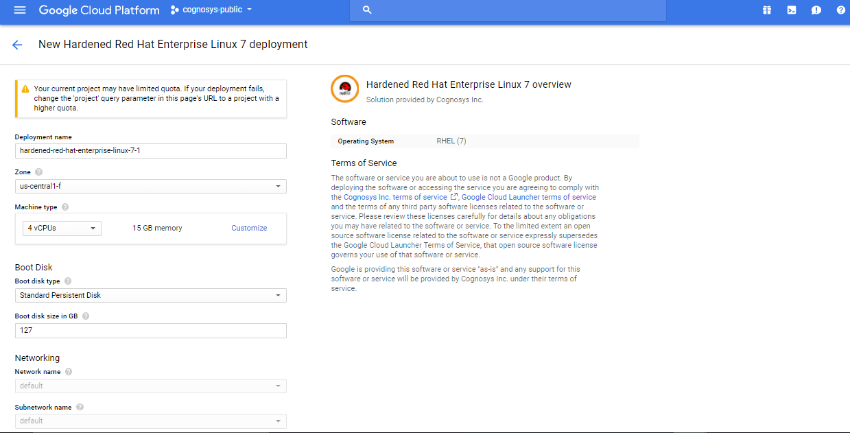
Task: Expand the Zone us-central1-f dropdown
Action: 150,187
